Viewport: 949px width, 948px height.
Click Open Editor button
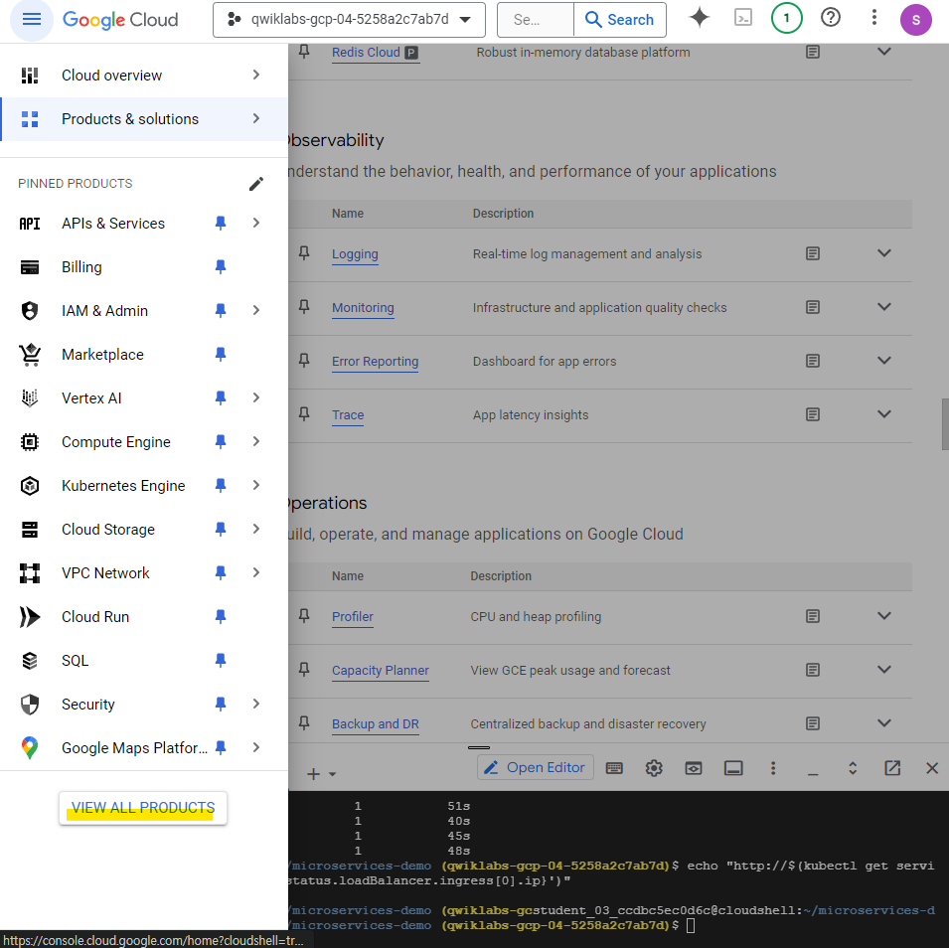(x=535, y=767)
